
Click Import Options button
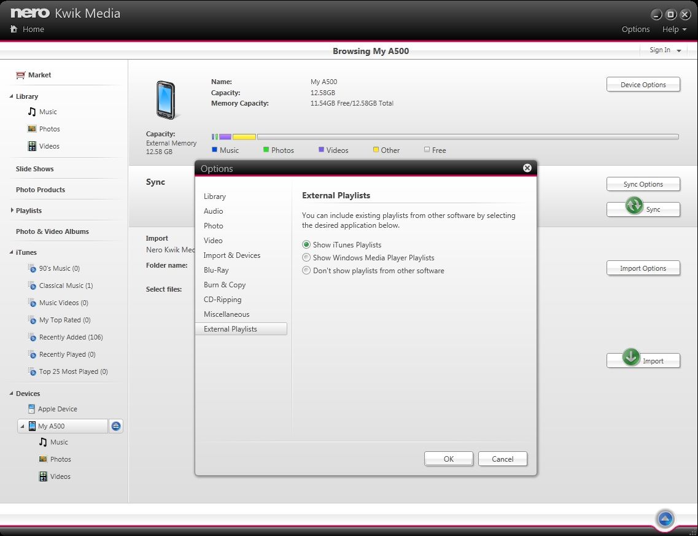[643, 268]
